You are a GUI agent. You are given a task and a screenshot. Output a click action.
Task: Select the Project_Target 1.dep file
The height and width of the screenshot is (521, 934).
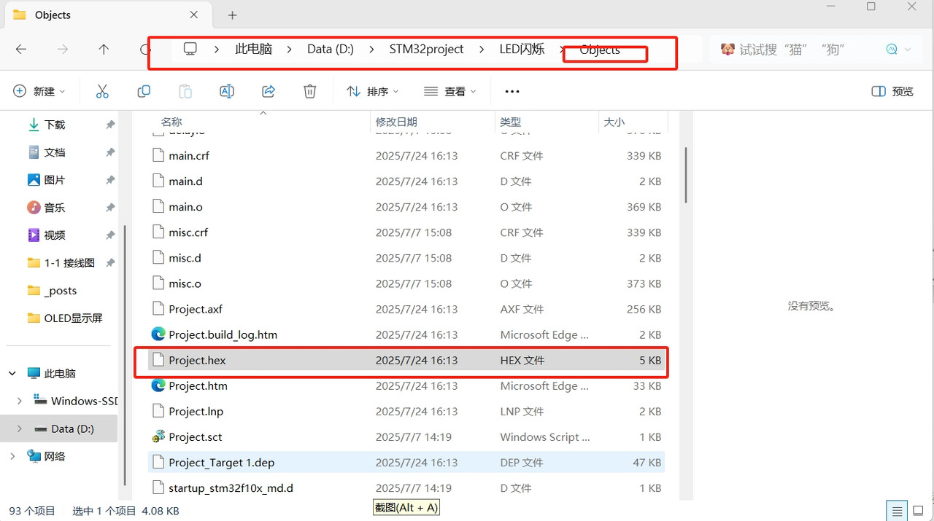point(406,462)
